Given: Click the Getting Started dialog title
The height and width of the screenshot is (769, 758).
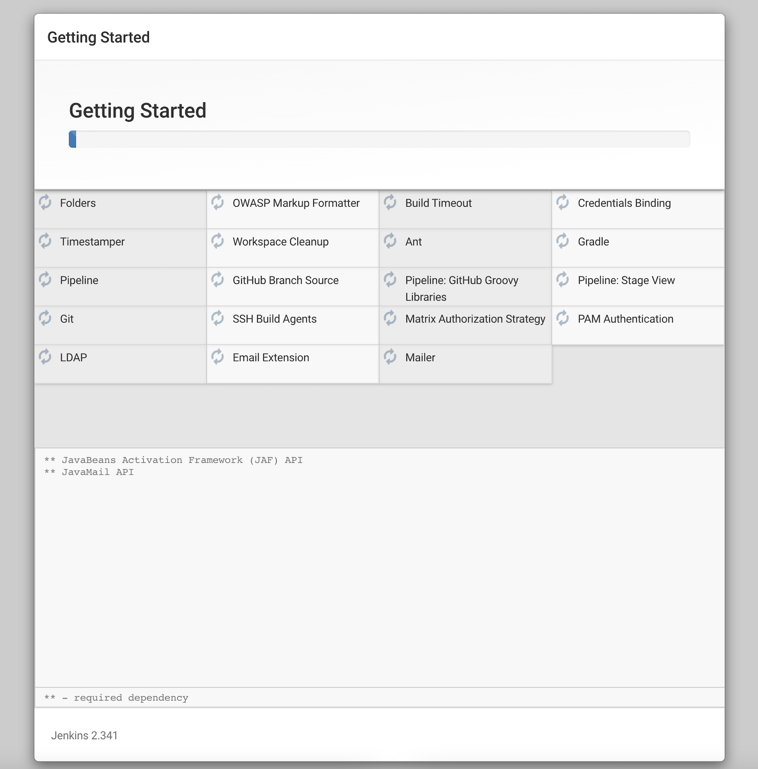Looking at the screenshot, I should 98,37.
